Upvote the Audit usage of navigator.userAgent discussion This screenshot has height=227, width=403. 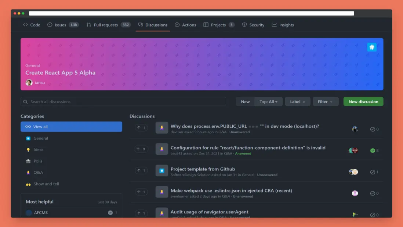pos(141,213)
